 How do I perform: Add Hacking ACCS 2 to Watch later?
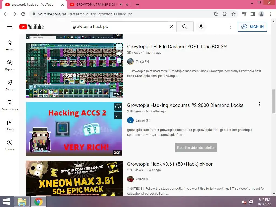118,107
